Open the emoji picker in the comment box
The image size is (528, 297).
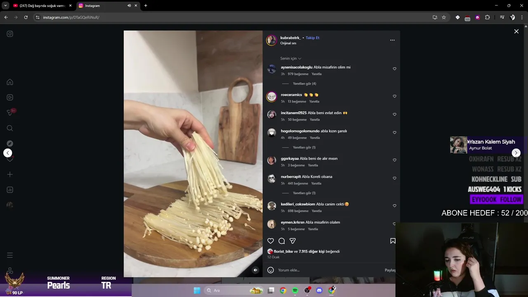tap(271, 270)
